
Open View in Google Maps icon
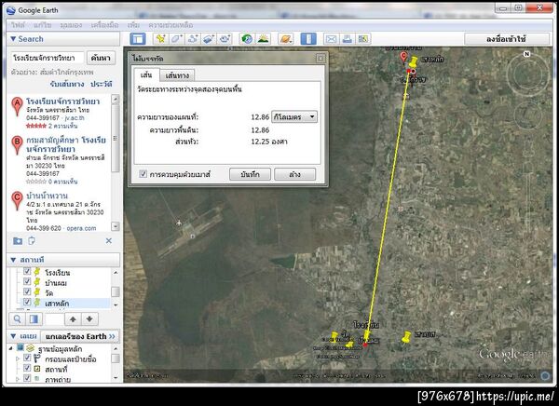(x=363, y=39)
